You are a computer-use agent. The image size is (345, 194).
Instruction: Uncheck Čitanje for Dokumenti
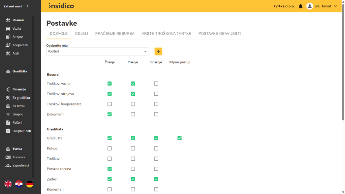pyautogui.click(x=109, y=114)
